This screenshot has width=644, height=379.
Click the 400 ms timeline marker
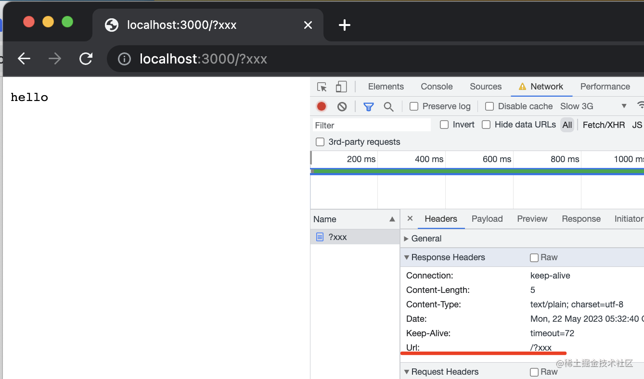[429, 159]
